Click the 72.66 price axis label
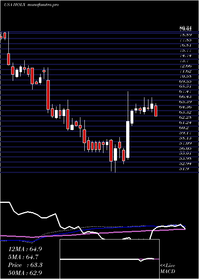 185,66
